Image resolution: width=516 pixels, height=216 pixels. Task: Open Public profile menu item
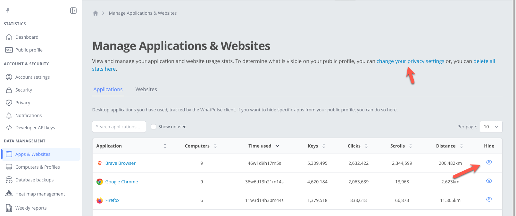[29, 50]
